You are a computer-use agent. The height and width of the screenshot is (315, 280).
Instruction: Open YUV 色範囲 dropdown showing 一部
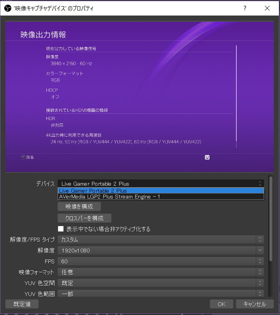[x=161, y=294]
